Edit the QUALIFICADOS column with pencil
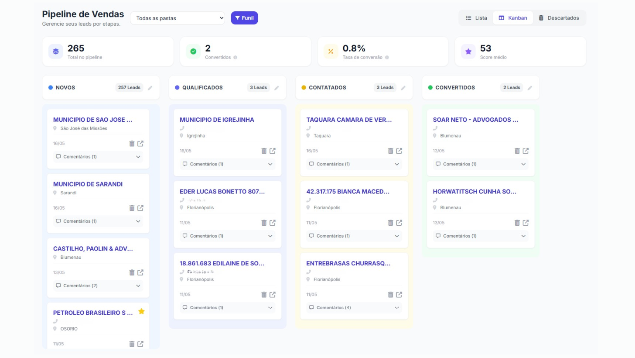The height and width of the screenshot is (358, 635). [277, 88]
